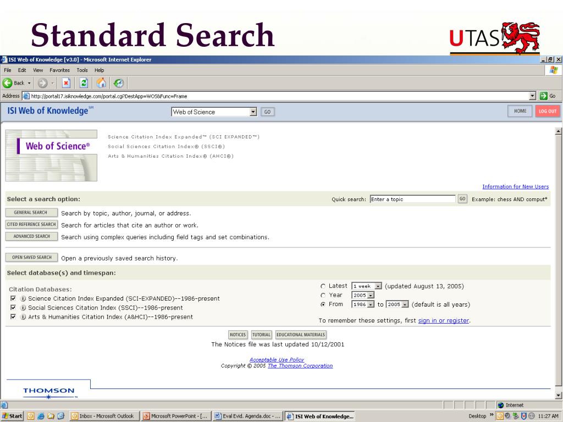Open the File menu
This screenshot has width=563, height=422.
click(8, 70)
